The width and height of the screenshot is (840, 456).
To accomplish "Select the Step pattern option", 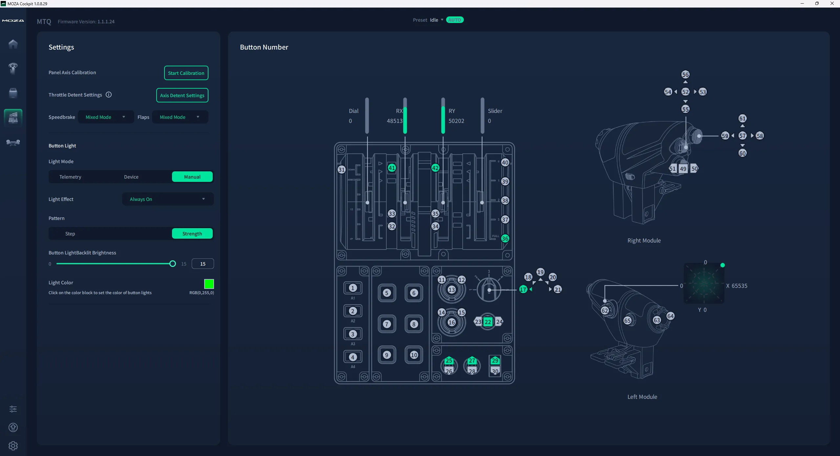I will tap(70, 234).
